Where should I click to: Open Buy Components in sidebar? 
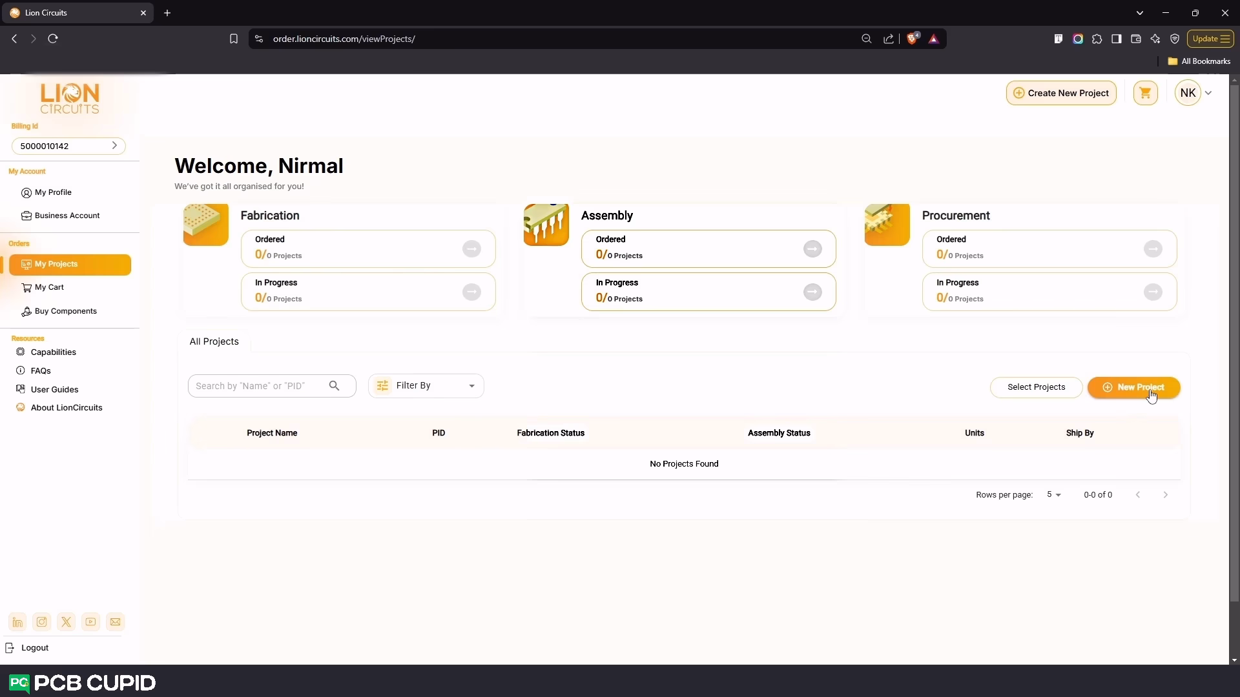tap(65, 311)
